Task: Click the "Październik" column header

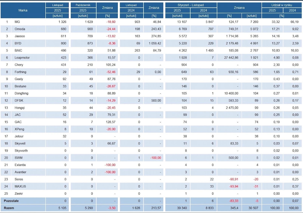Action: pyautogui.click(x=83, y=5)
